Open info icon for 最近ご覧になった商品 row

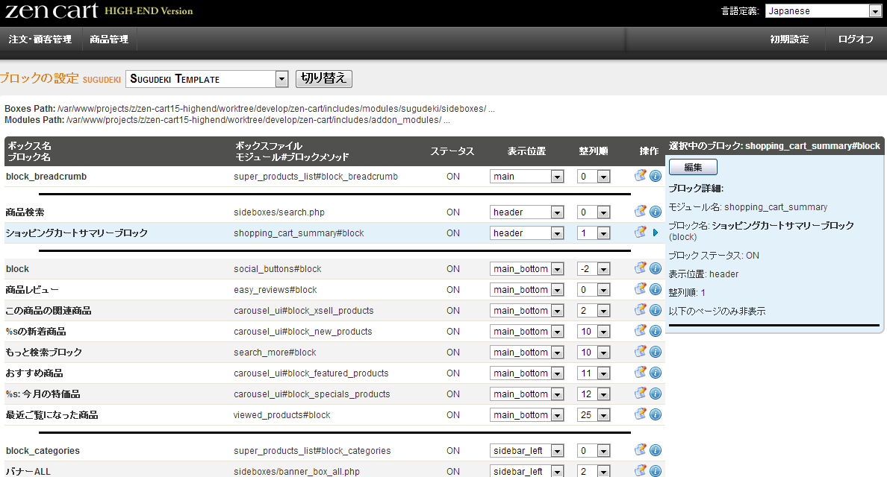656,414
